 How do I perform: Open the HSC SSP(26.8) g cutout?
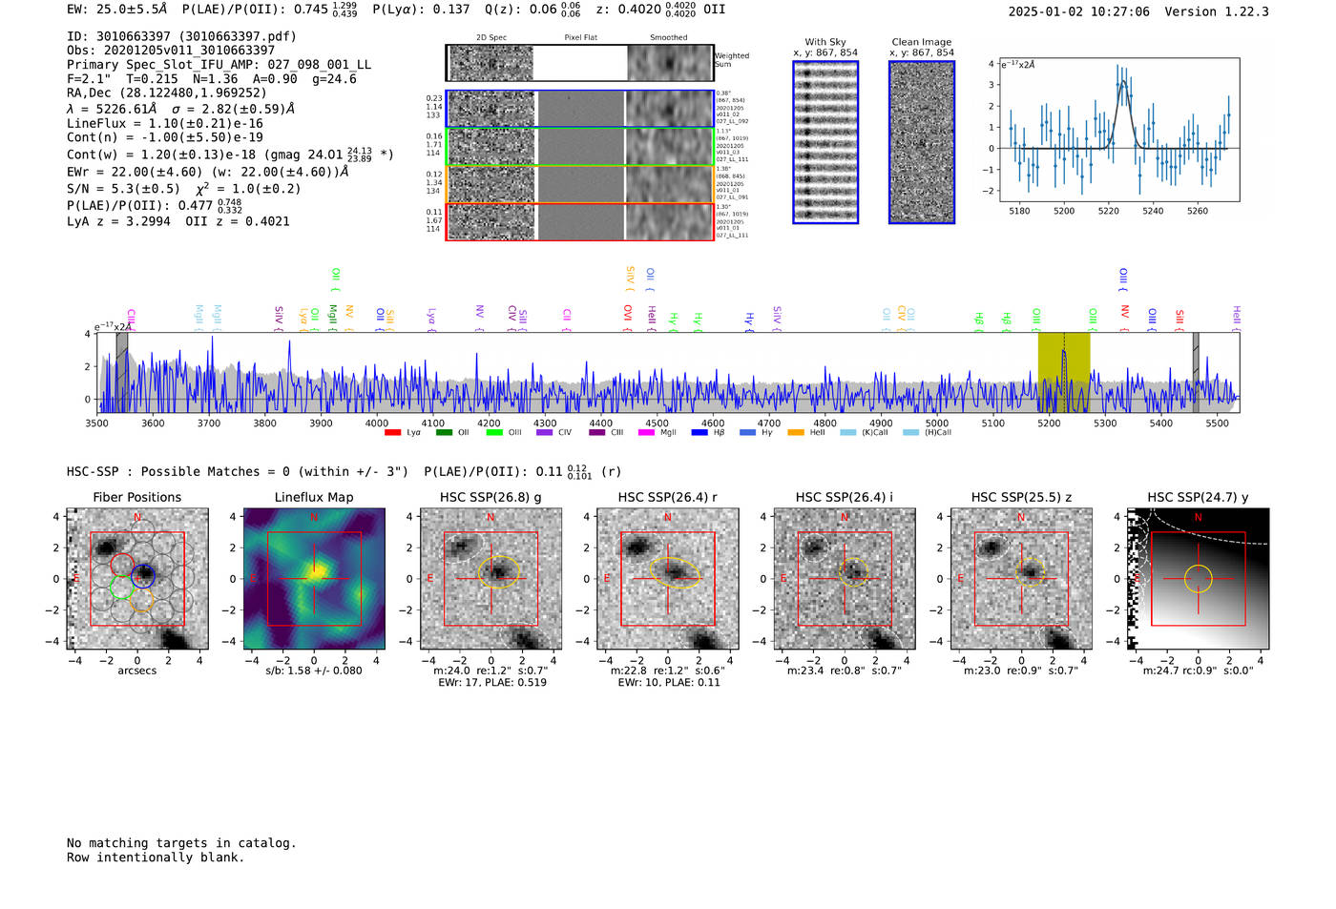pyautogui.click(x=491, y=579)
